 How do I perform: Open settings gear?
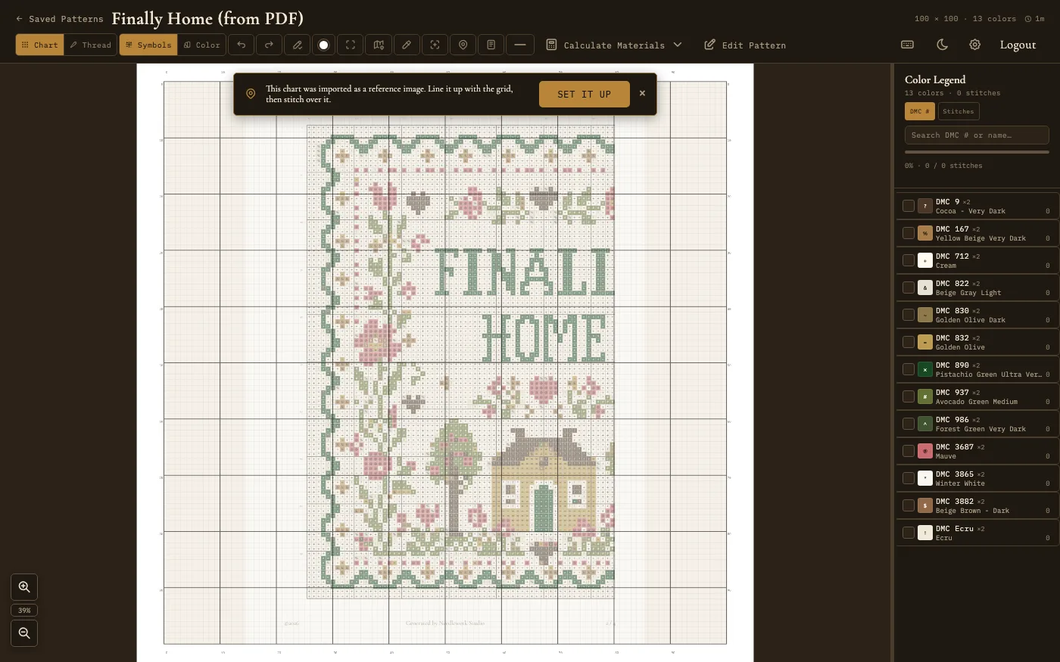[974, 45]
